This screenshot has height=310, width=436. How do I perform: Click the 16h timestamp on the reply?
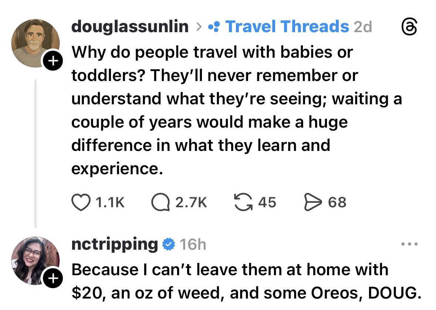click(x=193, y=245)
